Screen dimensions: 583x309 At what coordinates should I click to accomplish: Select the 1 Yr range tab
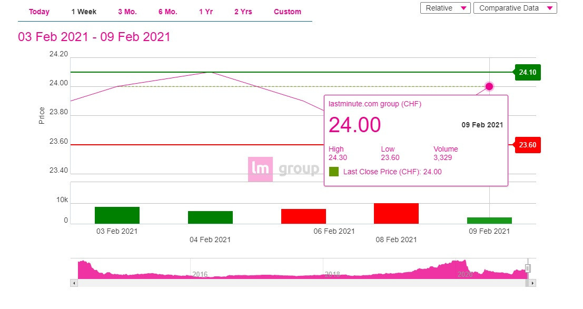coord(206,12)
